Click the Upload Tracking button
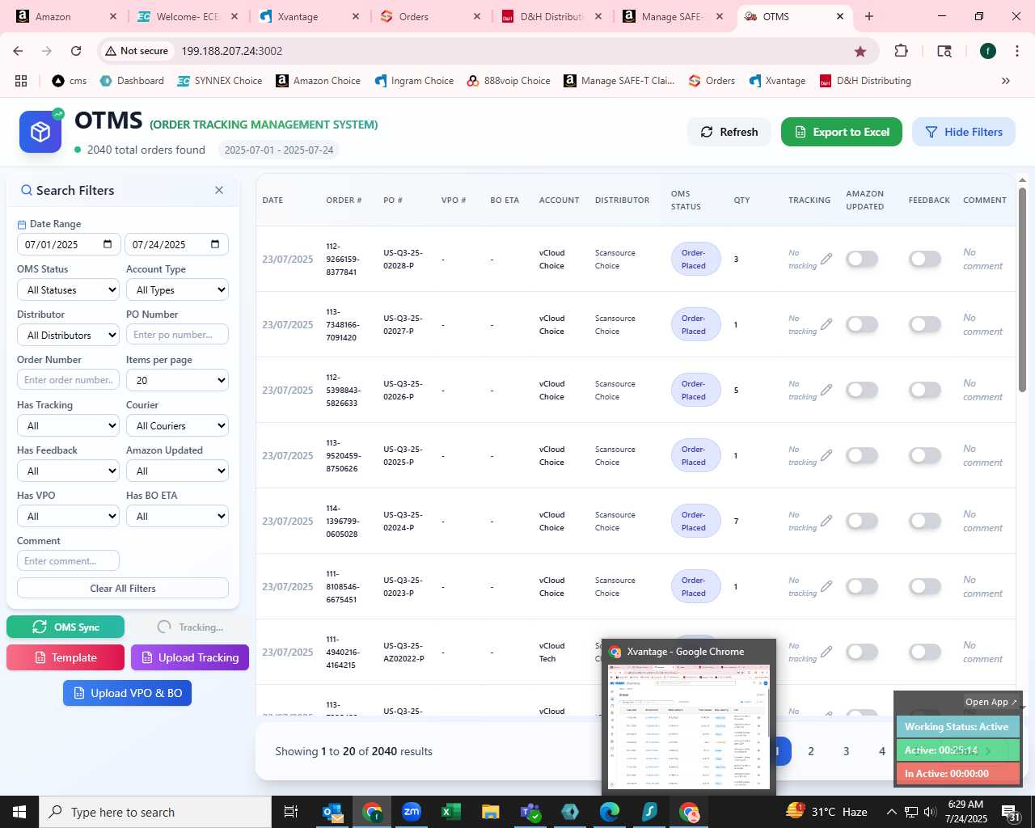 click(x=190, y=657)
